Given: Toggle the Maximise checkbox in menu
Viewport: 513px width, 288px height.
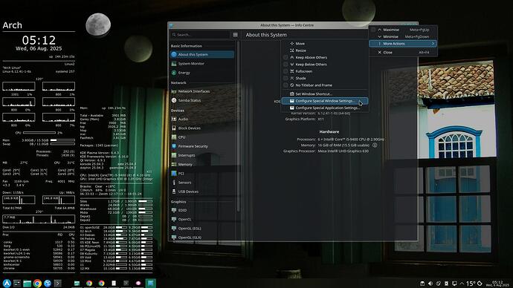Looking at the screenshot, I should [373, 30].
